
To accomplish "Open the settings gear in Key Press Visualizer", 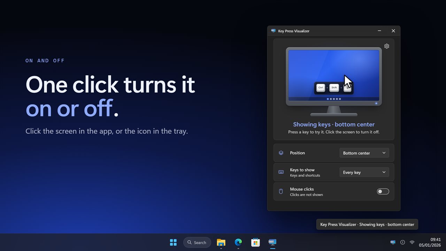I will click(x=386, y=46).
